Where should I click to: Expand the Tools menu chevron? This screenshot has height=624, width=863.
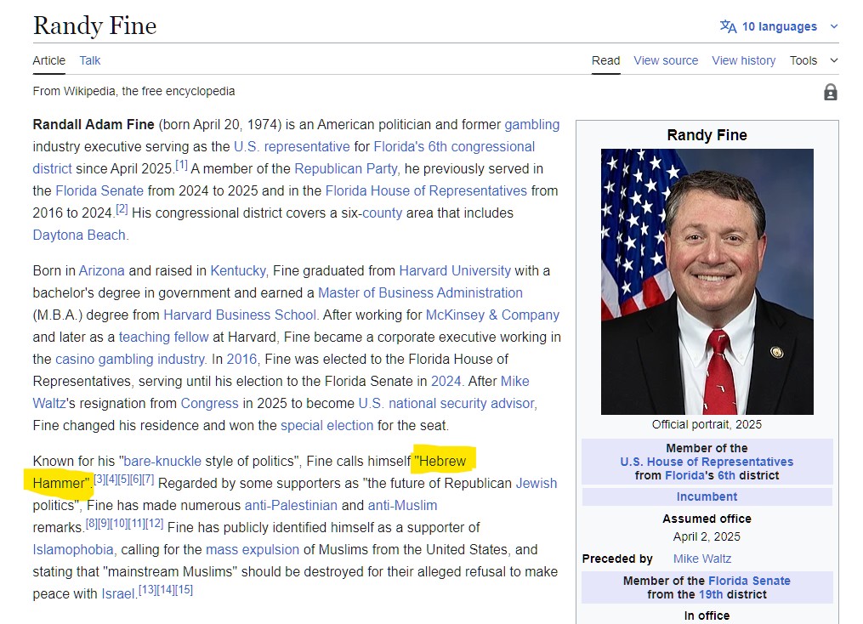tap(834, 60)
